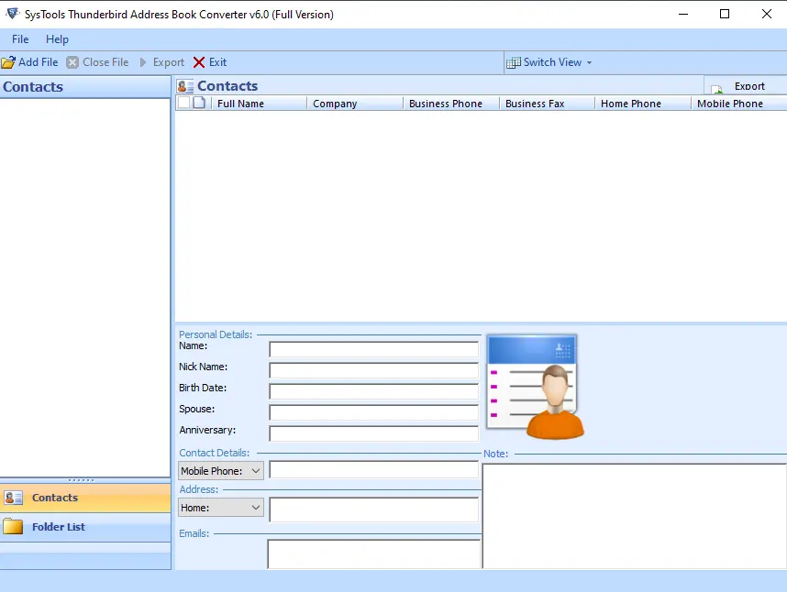The width and height of the screenshot is (787, 592).
Task: Select the Contacts pane in sidebar
Action: click(85, 498)
